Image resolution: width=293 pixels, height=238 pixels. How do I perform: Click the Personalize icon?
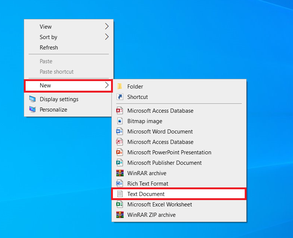[33, 110]
